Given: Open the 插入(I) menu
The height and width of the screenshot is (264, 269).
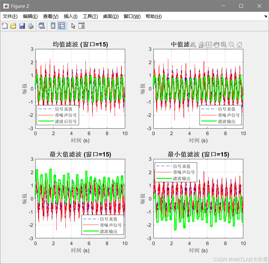Looking at the screenshot, I should pyautogui.click(x=71, y=16).
